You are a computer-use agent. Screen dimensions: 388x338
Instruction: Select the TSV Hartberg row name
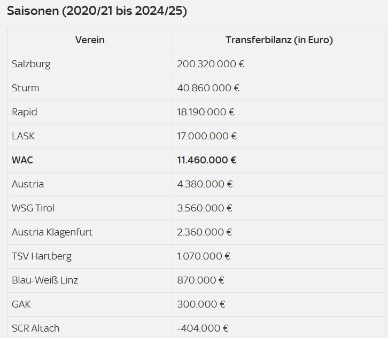42,256
